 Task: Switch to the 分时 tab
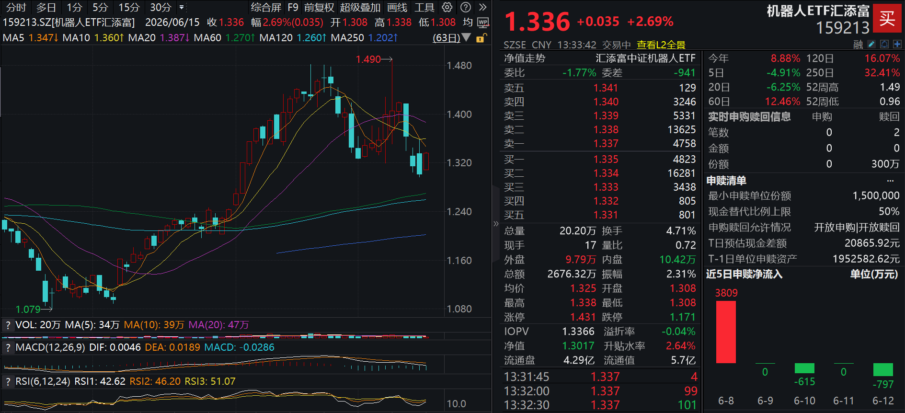coord(16,7)
